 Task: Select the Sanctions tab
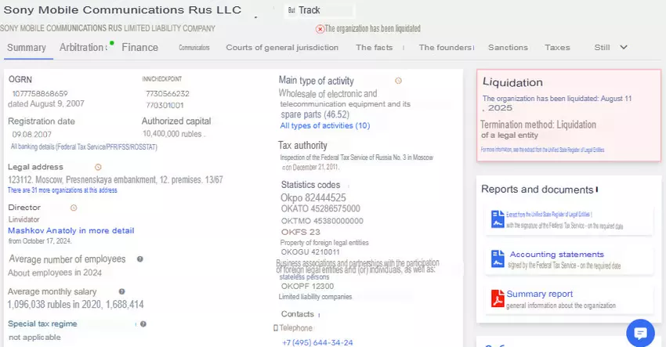[x=508, y=48]
